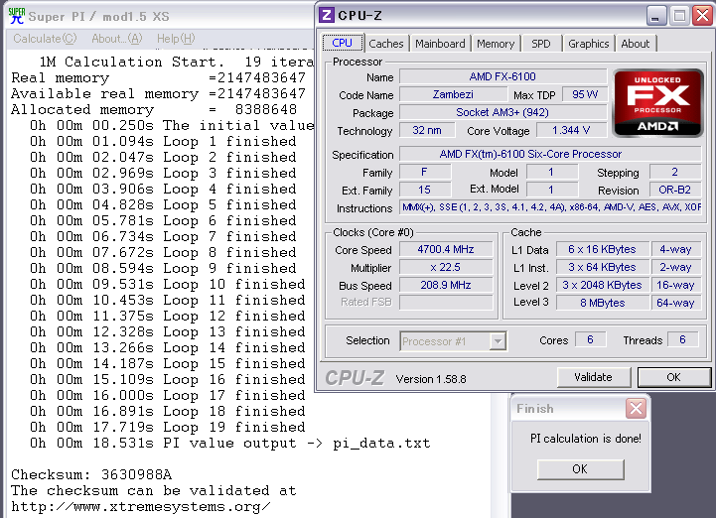Click the Threads count value
This screenshot has width=716, height=518.
click(682, 339)
